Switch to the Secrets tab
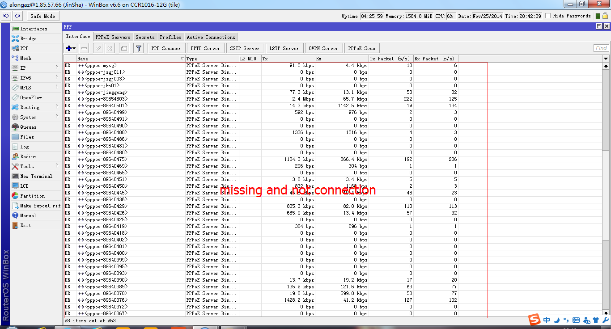Screen dimensions: 611x329 click(145, 37)
